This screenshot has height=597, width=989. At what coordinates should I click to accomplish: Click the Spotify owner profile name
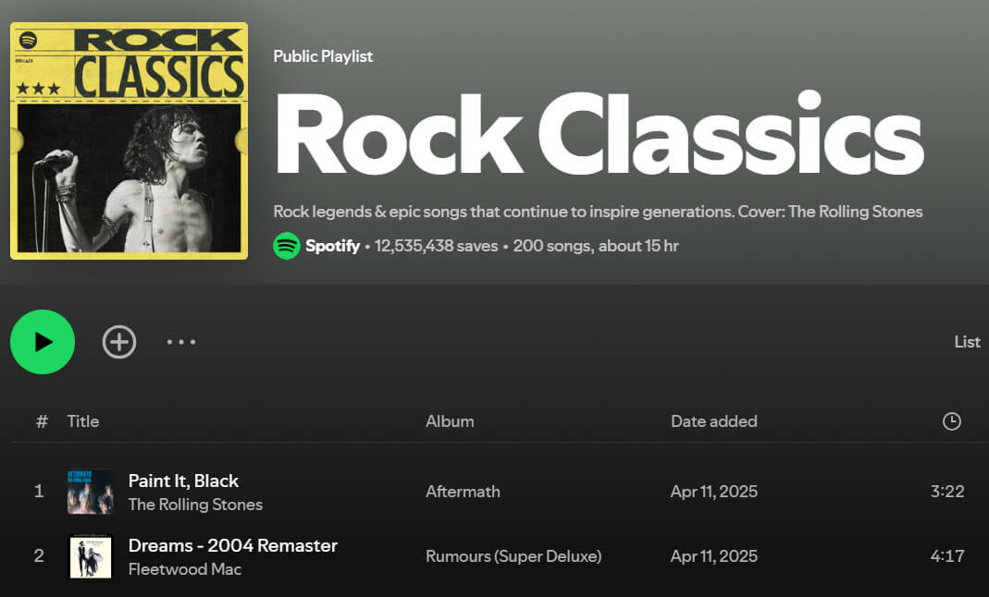pyautogui.click(x=332, y=246)
